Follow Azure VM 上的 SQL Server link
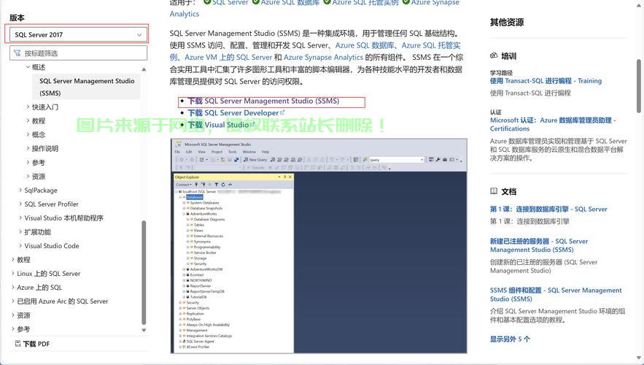644x365 pixels. (228, 57)
